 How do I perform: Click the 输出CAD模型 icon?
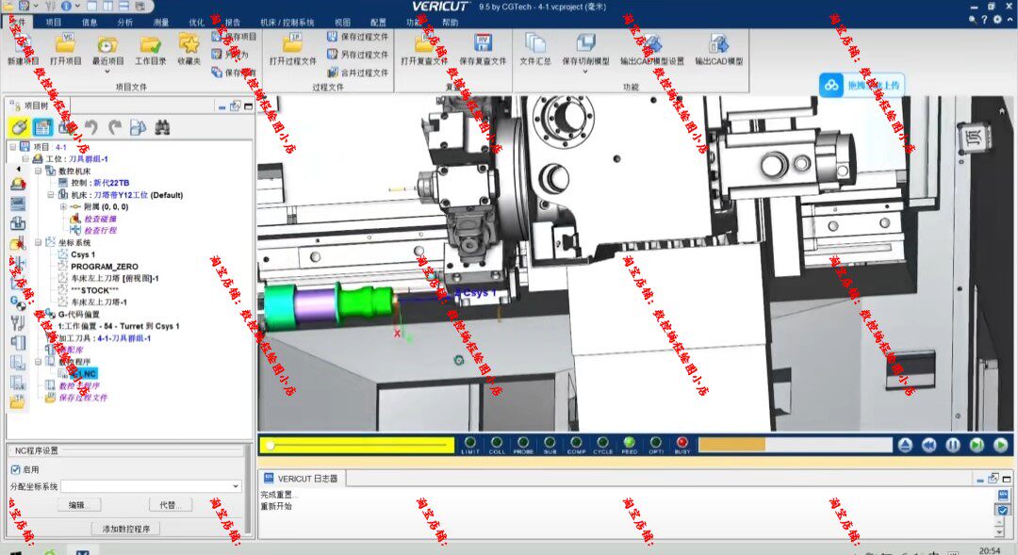click(x=718, y=44)
